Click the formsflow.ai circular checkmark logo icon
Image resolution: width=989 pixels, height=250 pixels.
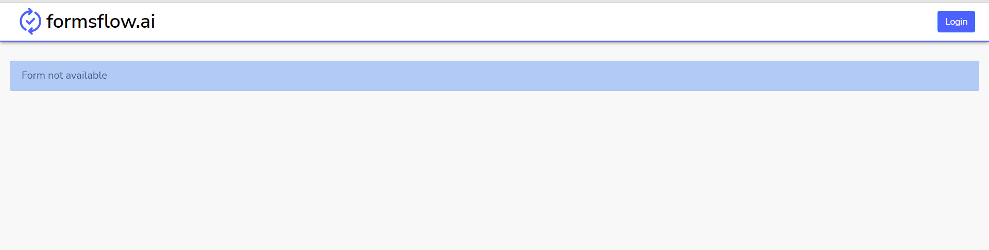pyautogui.click(x=30, y=21)
